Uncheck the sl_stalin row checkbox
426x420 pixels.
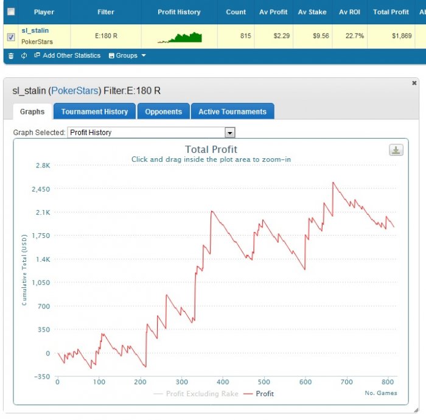[x=11, y=37]
